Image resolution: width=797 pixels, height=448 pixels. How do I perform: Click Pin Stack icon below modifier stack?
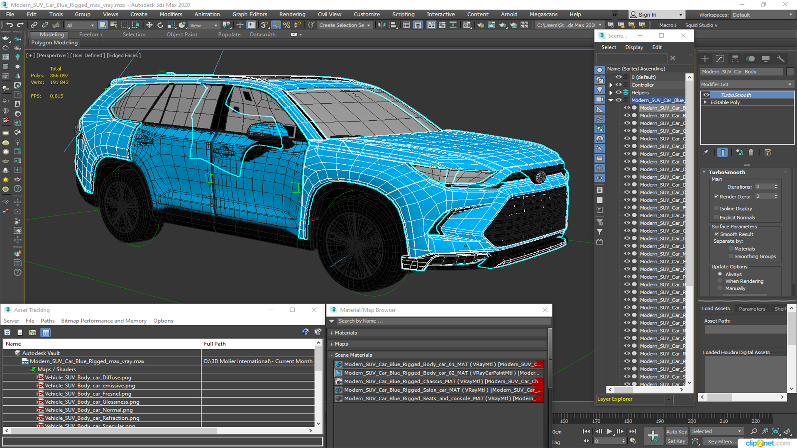point(706,153)
